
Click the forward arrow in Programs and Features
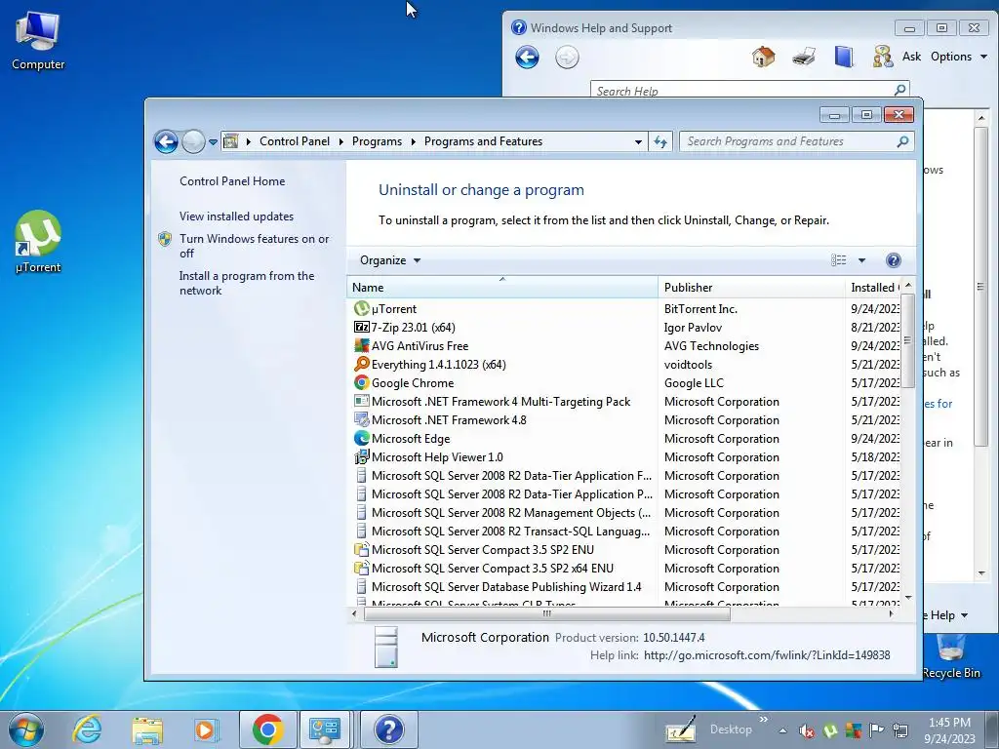click(193, 141)
